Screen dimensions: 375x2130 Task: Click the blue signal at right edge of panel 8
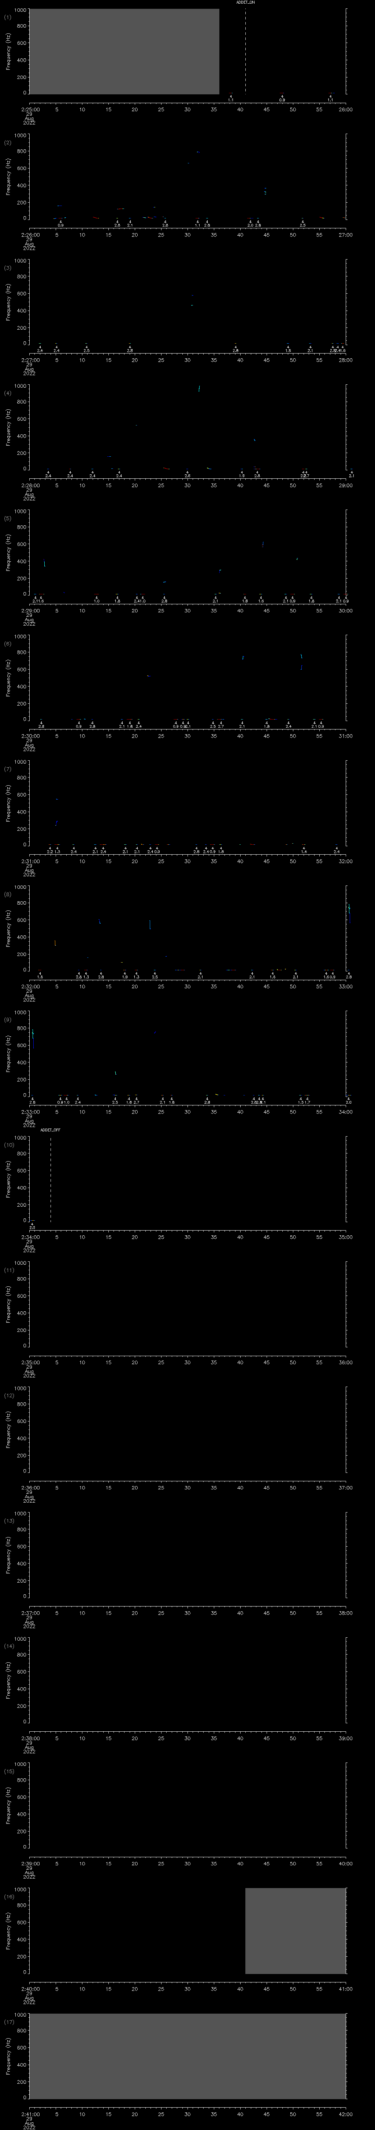[349, 913]
